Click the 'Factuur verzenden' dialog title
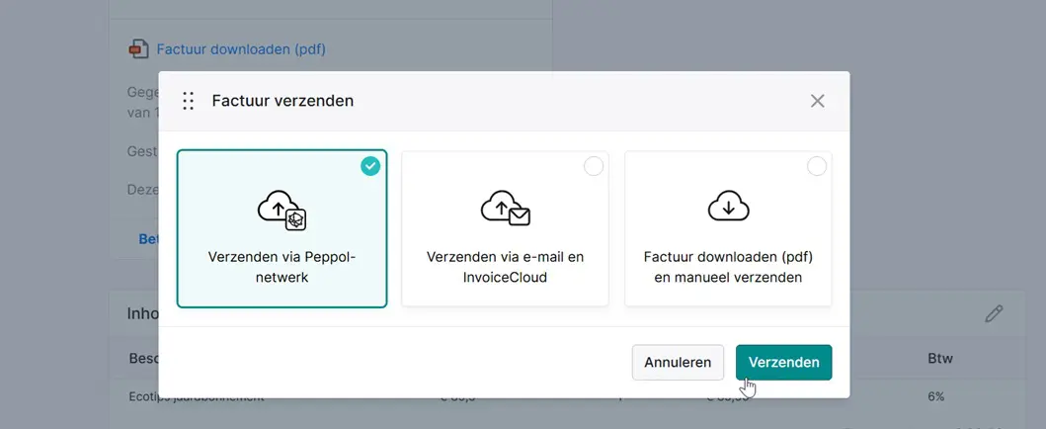This screenshot has width=1046, height=429. (x=282, y=101)
